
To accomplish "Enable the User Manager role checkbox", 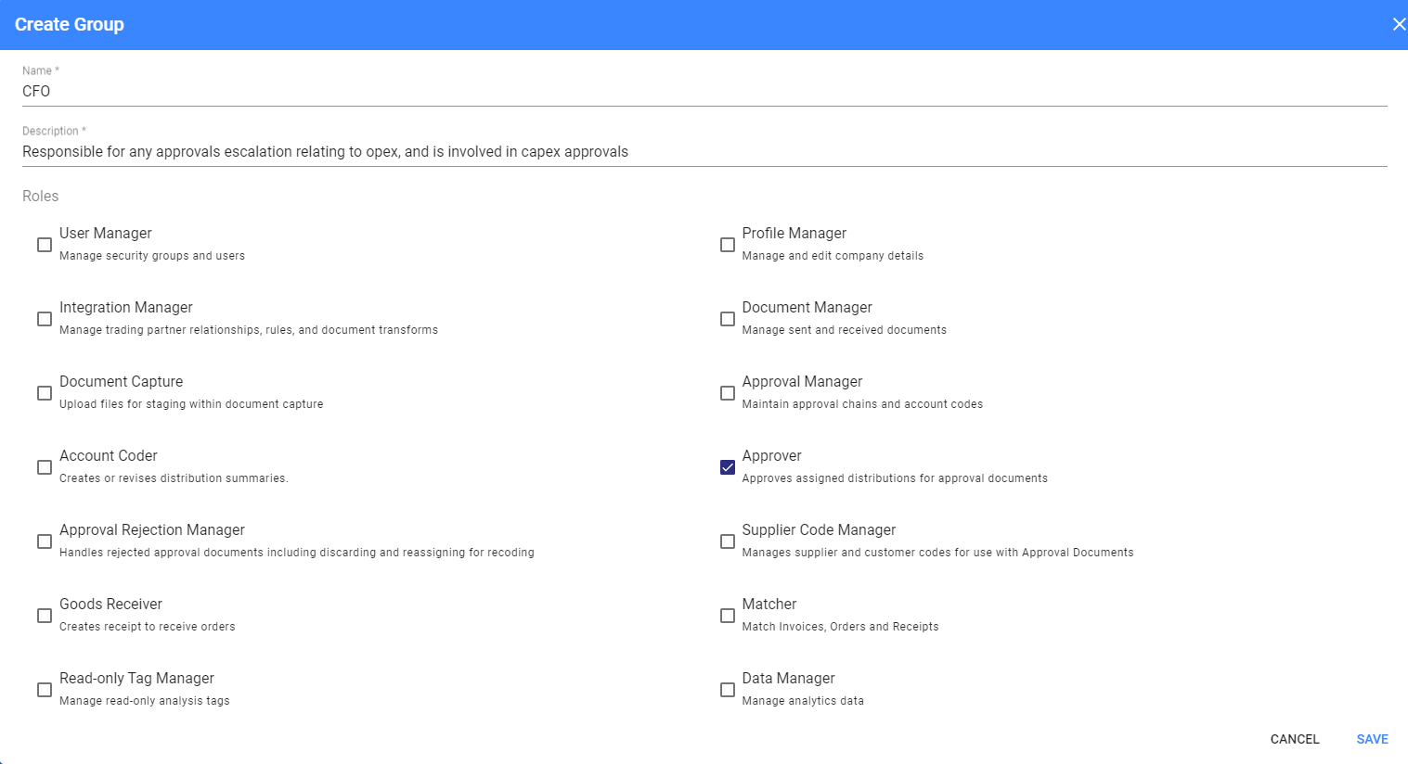I will 45,245.
